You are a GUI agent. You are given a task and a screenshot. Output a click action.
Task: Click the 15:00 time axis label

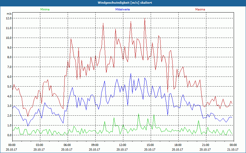point(151,145)
